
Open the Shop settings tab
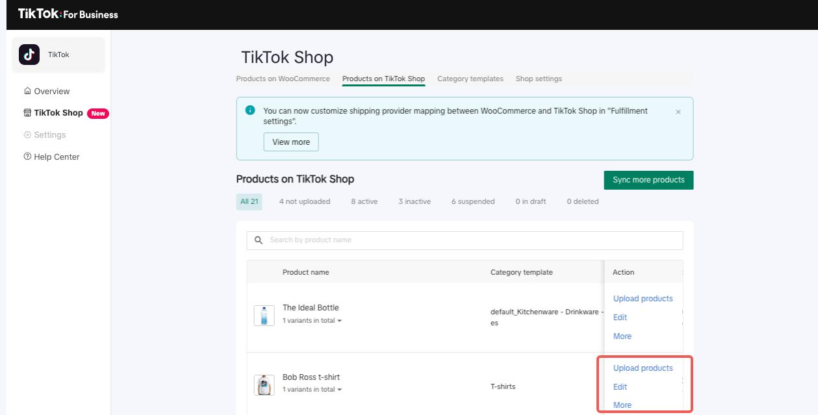pyautogui.click(x=539, y=79)
